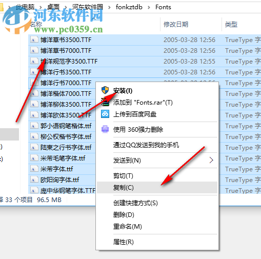The height and width of the screenshot is (259, 261).
Task: Select the file 博洋行书7000.TTF
Action: [66, 83]
